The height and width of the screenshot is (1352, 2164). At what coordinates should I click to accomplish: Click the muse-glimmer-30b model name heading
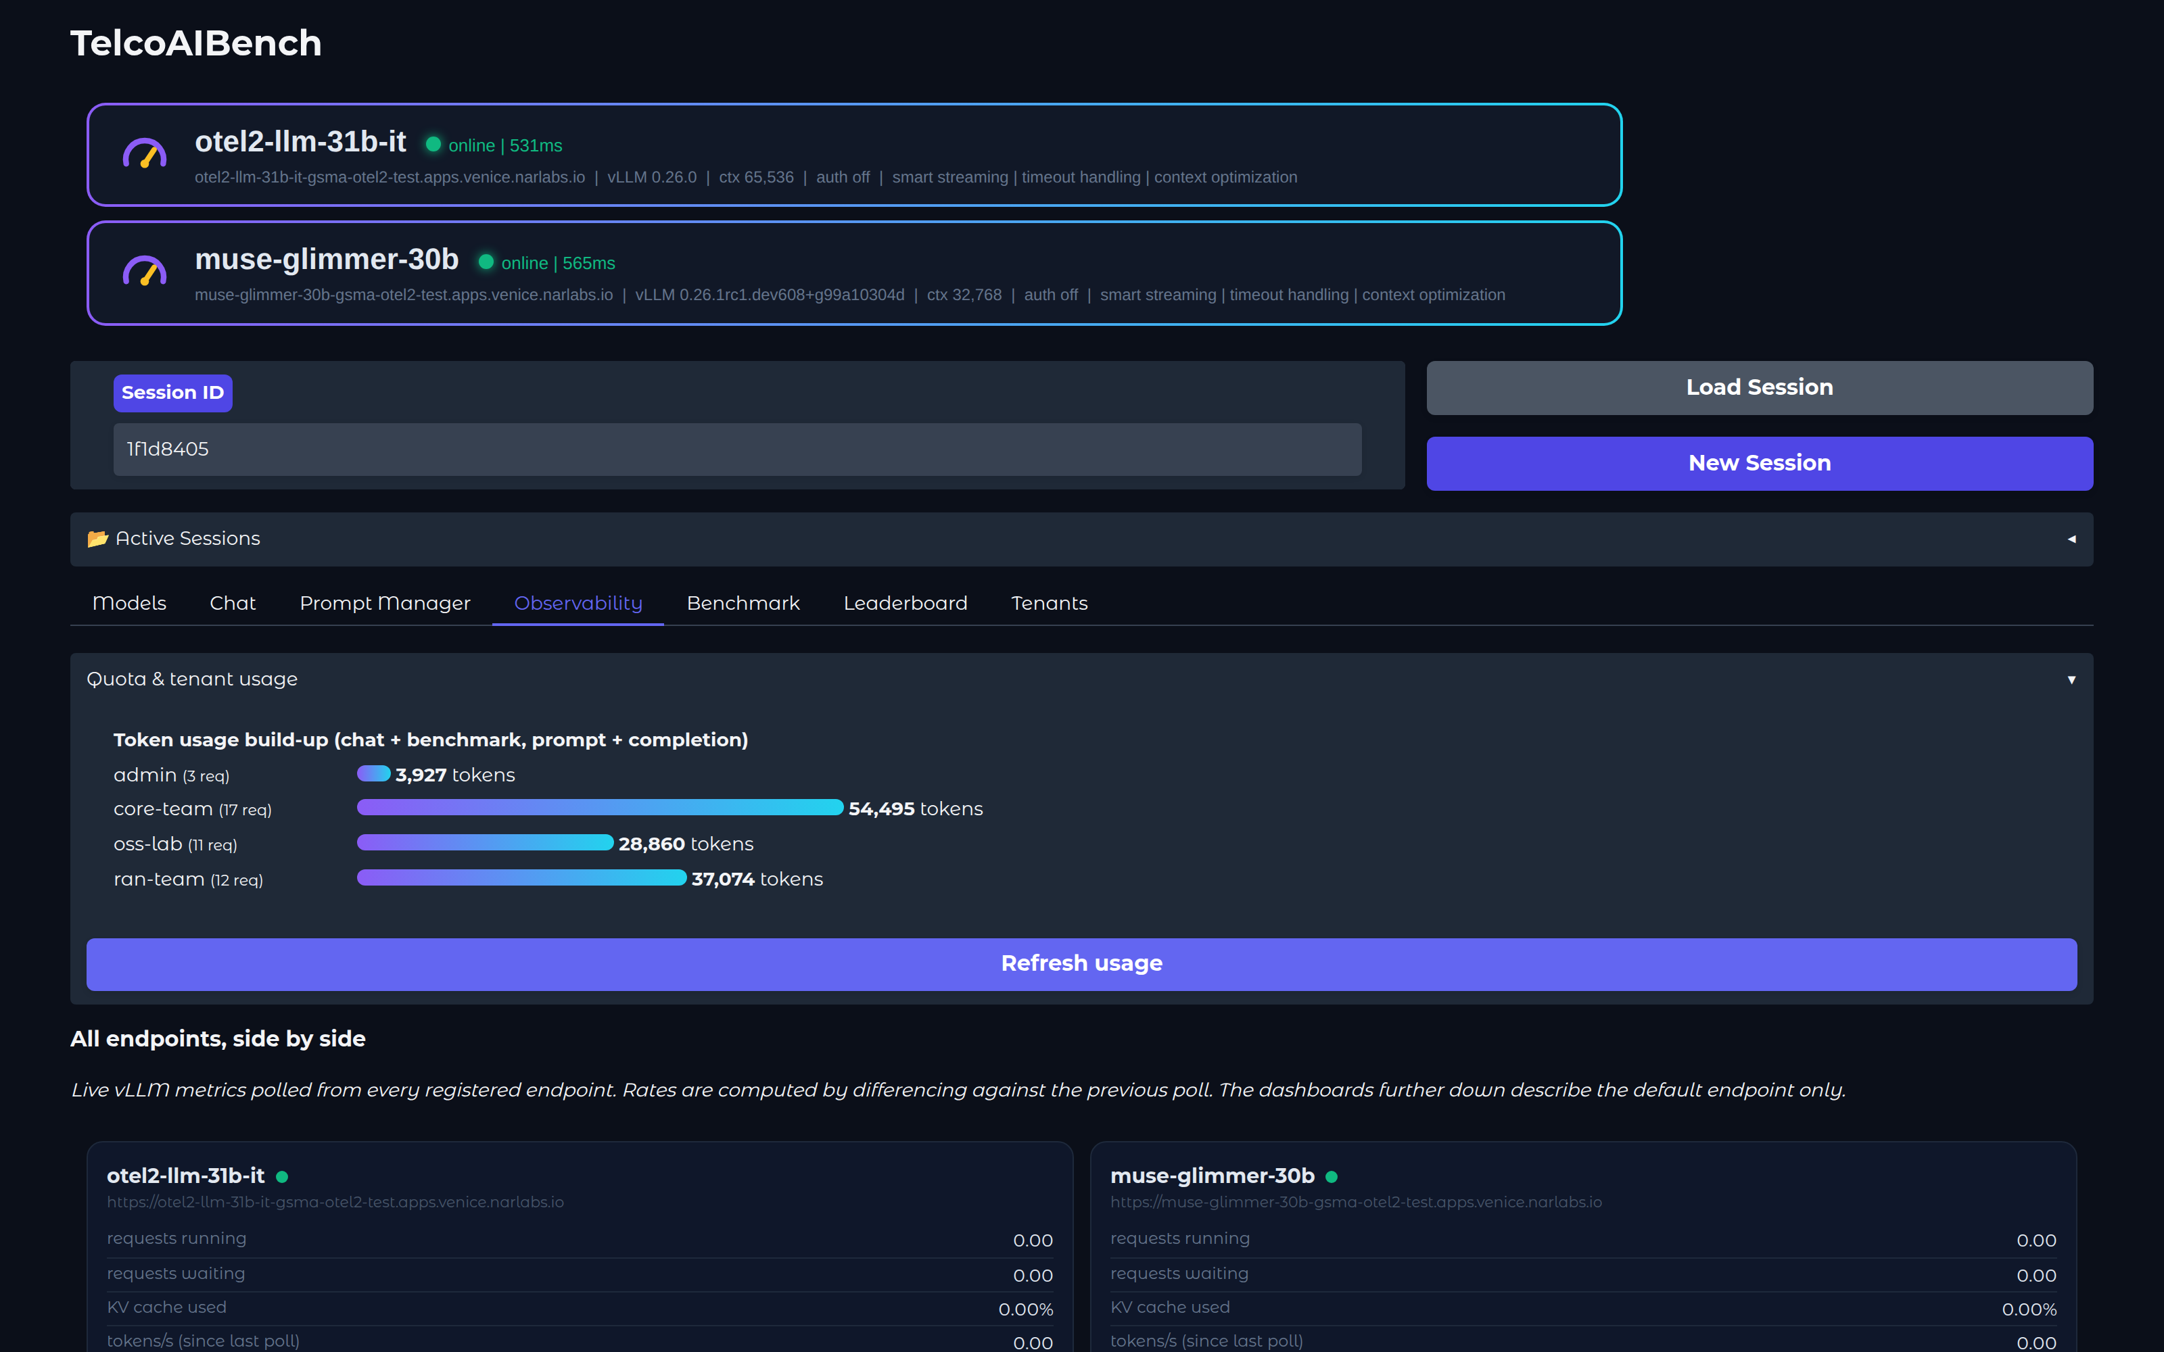327,260
